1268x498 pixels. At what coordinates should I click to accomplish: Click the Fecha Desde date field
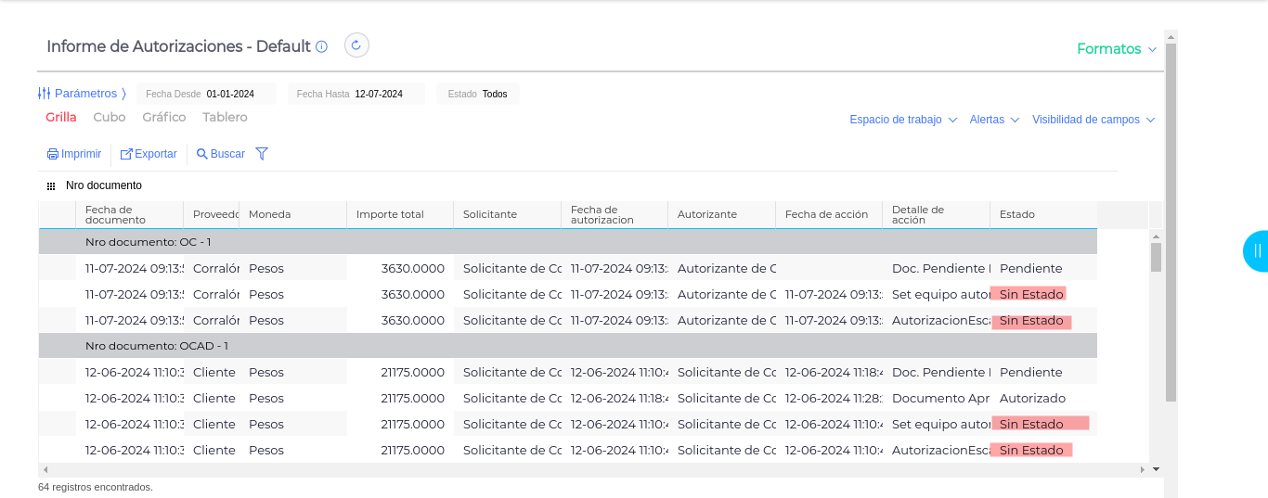point(230,94)
